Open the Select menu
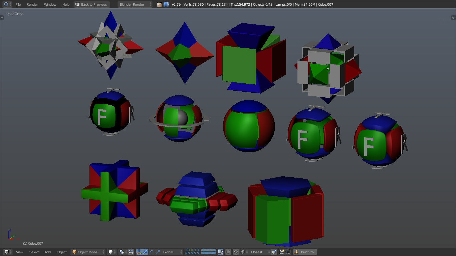This screenshot has width=456, height=256. tap(34, 252)
